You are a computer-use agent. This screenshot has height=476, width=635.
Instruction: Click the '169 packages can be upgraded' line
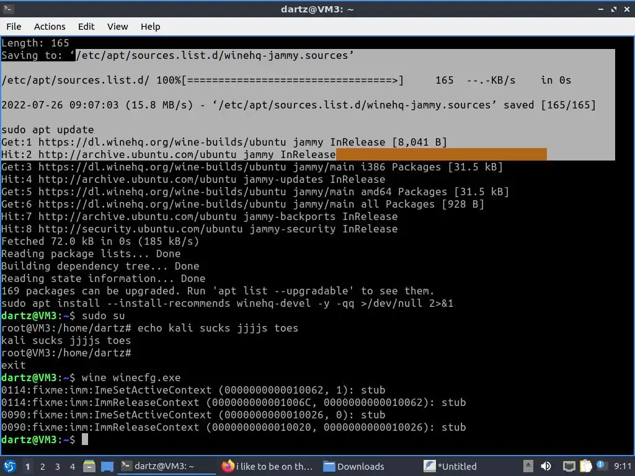click(x=218, y=291)
